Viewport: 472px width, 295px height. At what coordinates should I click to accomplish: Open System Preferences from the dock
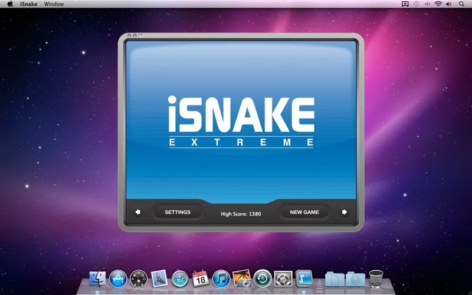283,278
